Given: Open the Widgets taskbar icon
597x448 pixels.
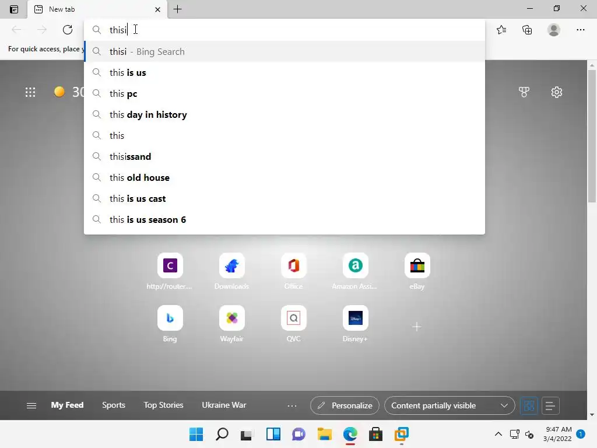Looking at the screenshot, I should tap(273, 434).
